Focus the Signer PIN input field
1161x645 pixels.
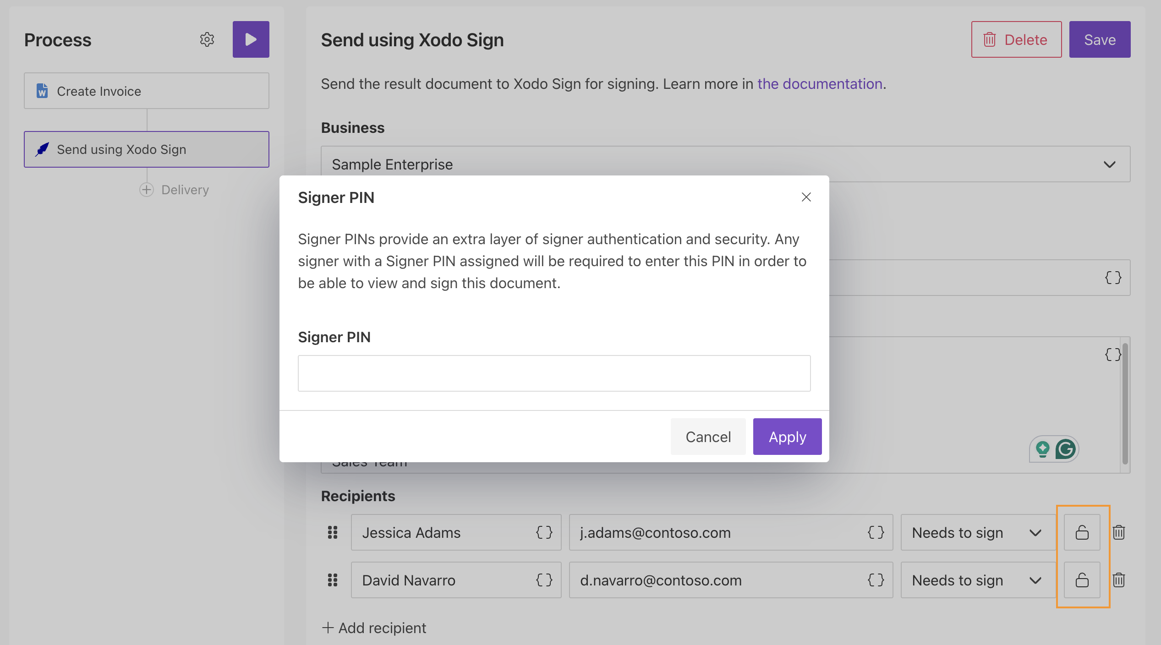(554, 373)
